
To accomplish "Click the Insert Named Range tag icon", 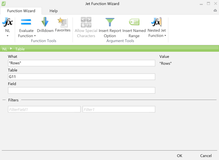I will [x=134, y=22].
